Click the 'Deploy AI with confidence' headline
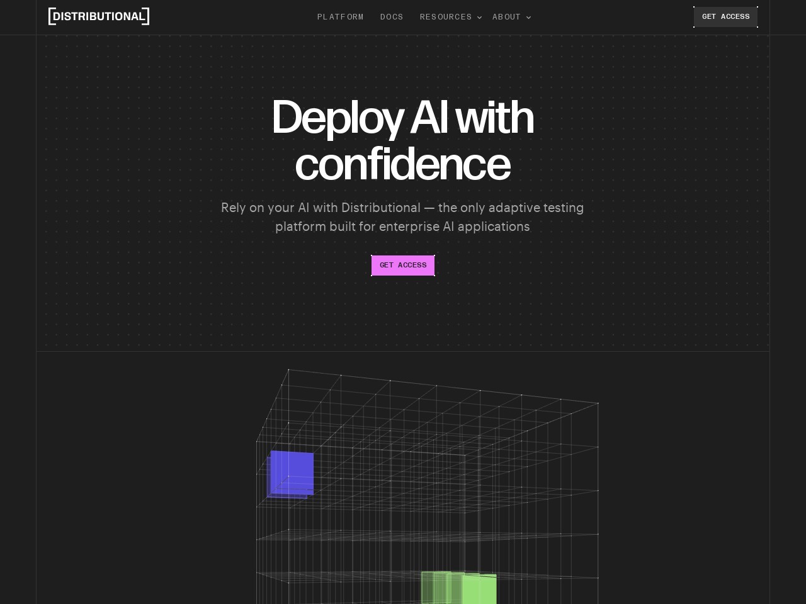Screen dimensions: 806x604 point(402,140)
